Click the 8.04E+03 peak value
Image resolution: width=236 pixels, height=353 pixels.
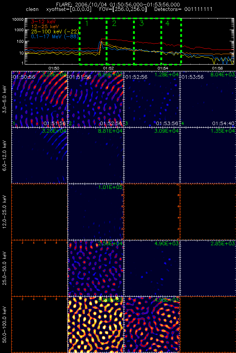click(223, 74)
